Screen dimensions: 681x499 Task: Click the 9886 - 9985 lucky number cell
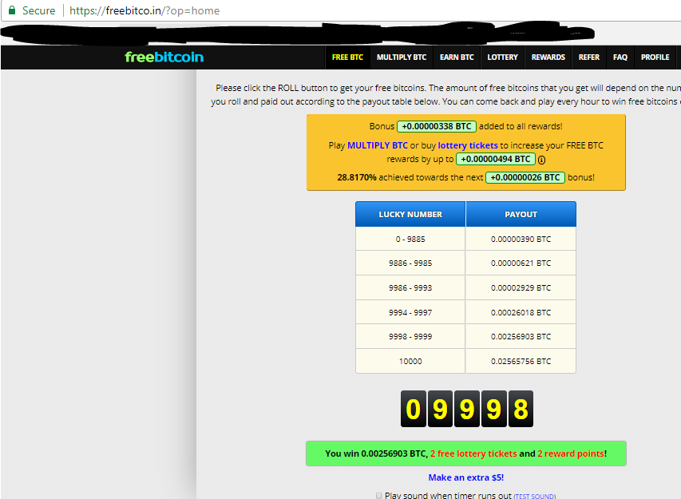tap(410, 263)
